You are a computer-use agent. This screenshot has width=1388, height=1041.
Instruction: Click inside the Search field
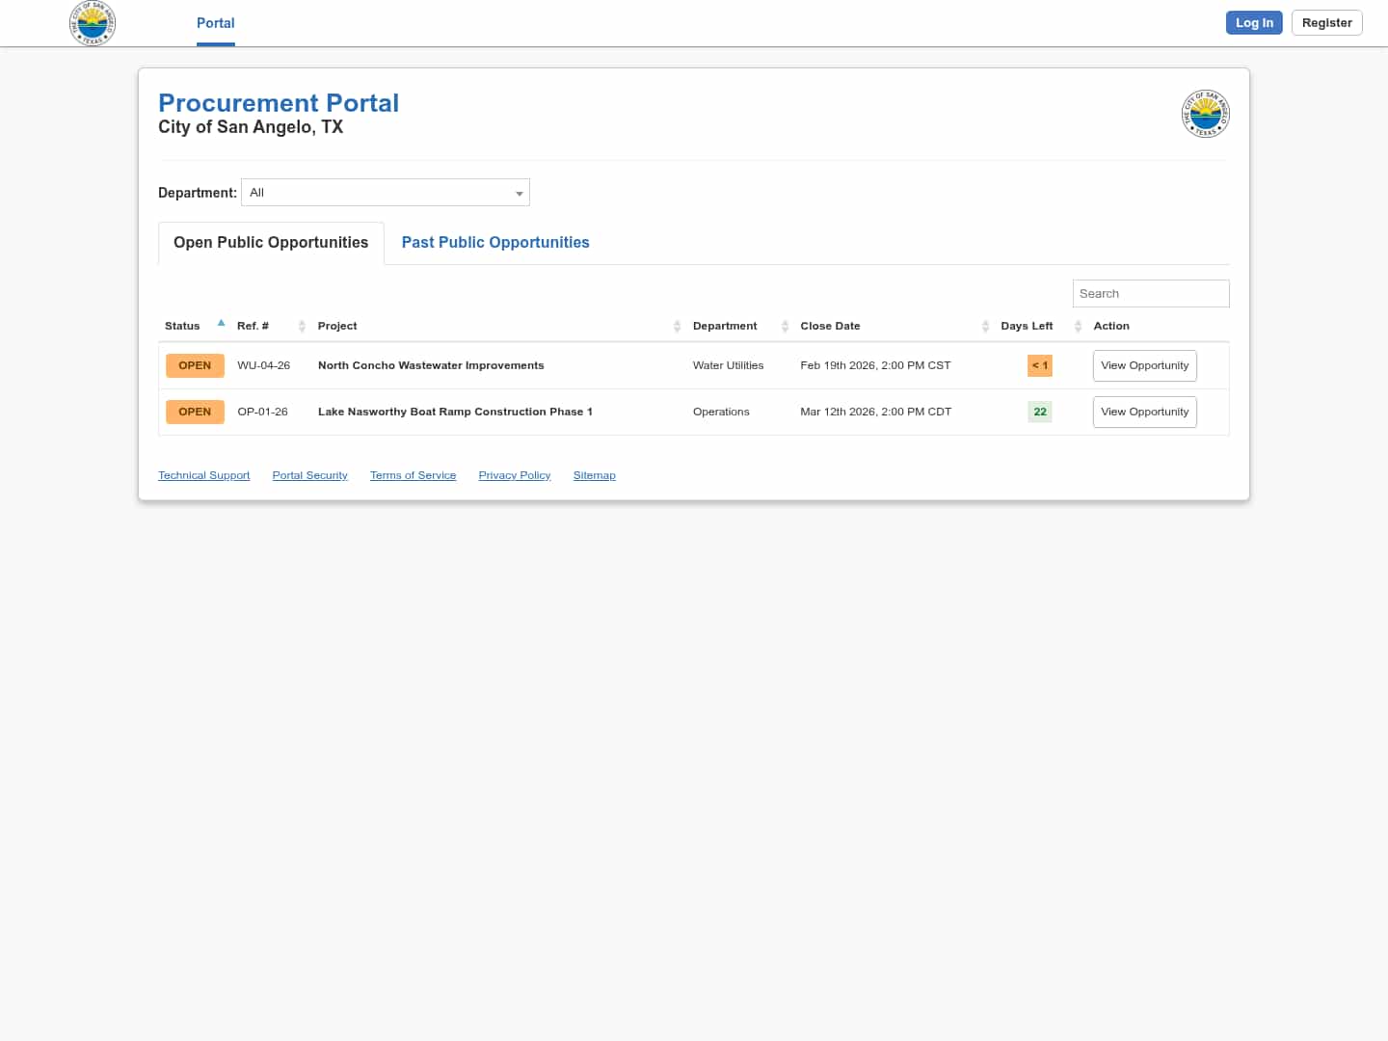click(x=1151, y=293)
